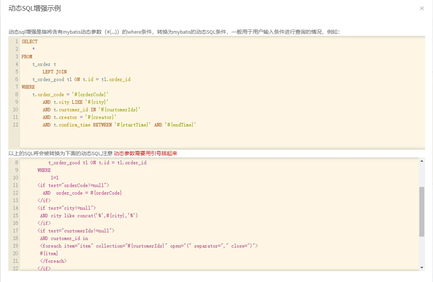Click the scrollbar up arrow in lower editor
Viewport: 433px width, 282px height.
pyautogui.click(x=422, y=161)
